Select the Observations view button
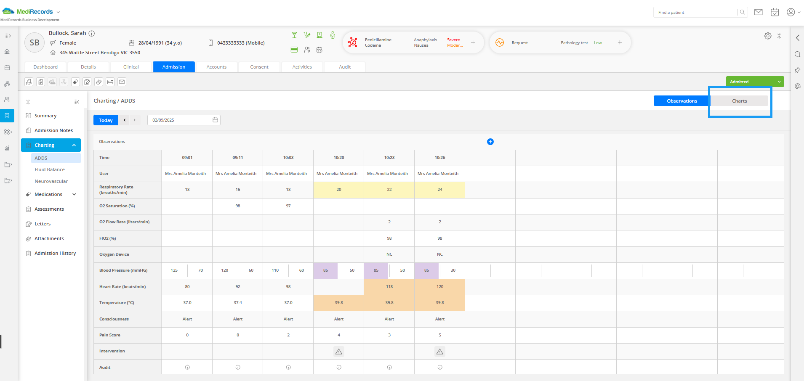 click(682, 101)
